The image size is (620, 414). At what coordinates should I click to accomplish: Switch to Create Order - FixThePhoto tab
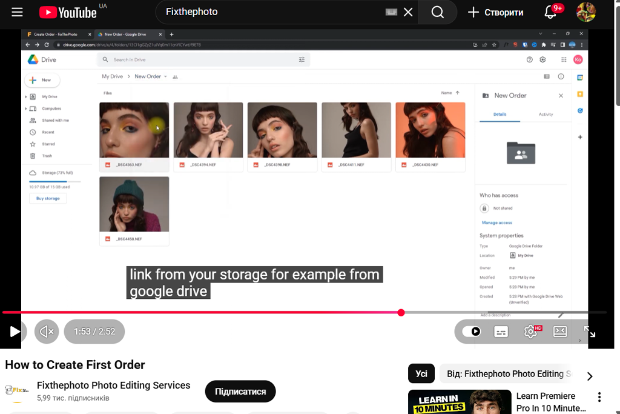(56, 35)
